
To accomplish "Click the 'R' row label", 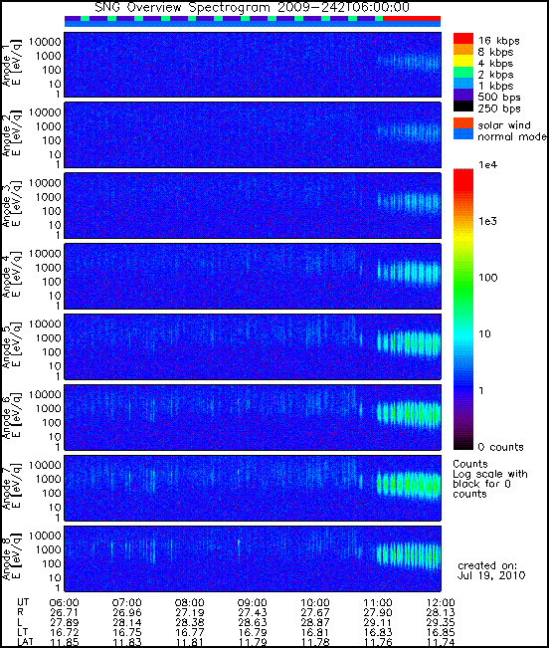I will [20, 612].
